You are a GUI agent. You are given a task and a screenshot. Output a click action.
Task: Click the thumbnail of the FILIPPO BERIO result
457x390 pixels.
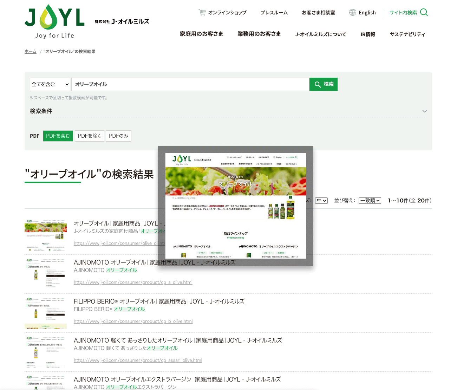(46, 313)
